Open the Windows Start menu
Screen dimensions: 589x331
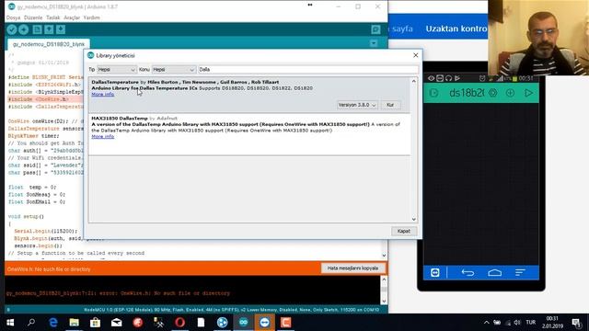(x=10, y=323)
